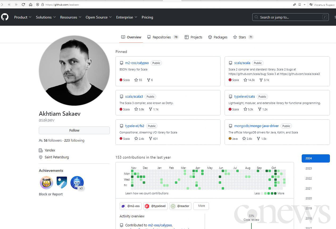Expand the Solutions menu
This screenshot has width=336, height=229.
(x=46, y=17)
